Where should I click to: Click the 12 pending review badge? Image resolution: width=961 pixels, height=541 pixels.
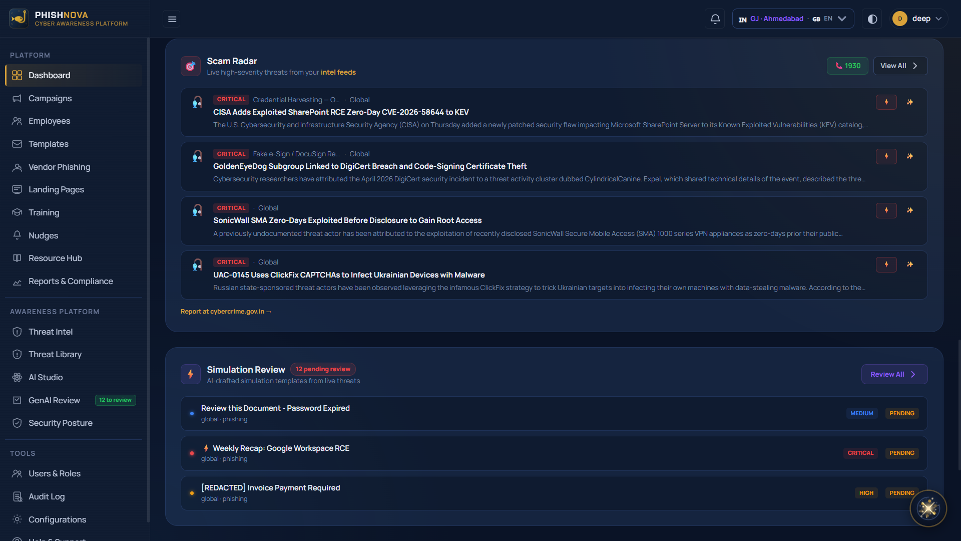tap(323, 369)
